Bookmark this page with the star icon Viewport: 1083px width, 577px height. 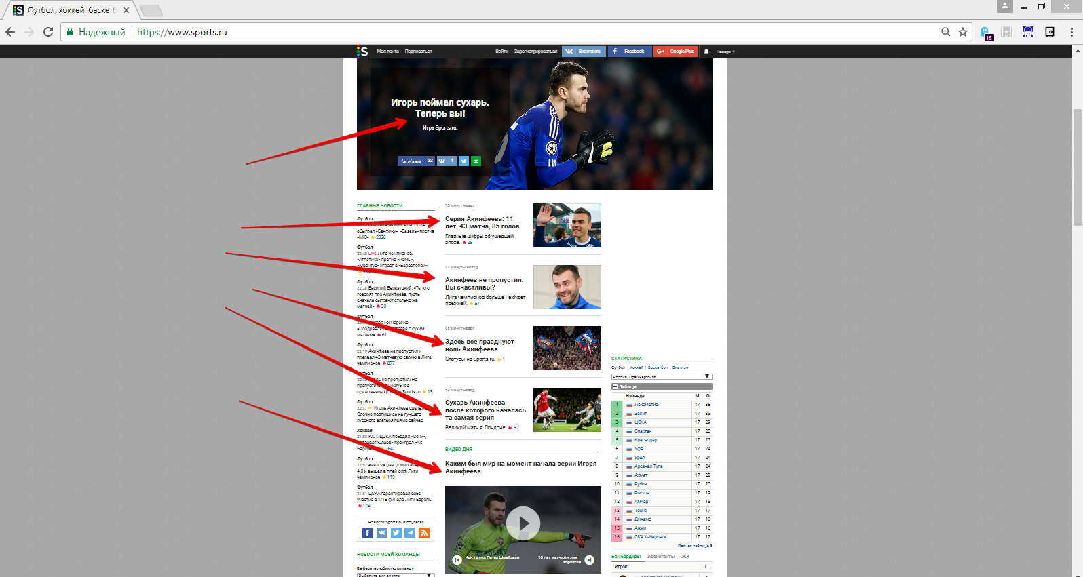(x=963, y=32)
